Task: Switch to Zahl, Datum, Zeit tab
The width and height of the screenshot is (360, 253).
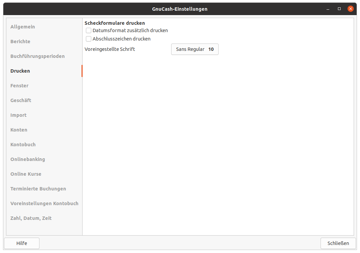Action: [x=31, y=218]
